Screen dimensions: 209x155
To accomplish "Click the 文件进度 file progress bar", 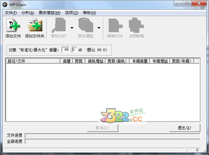I will pos(113,136).
